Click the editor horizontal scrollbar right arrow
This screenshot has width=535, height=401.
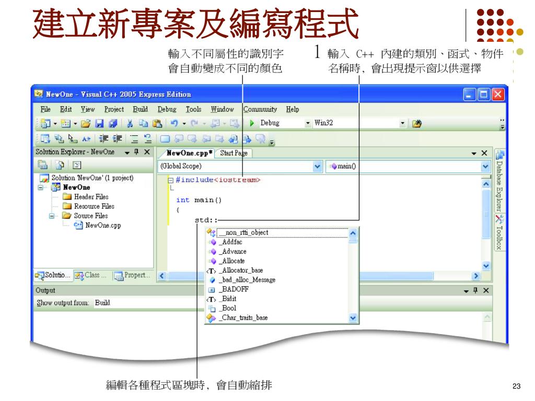476,276
